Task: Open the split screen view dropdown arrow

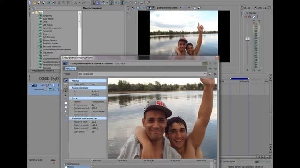Action: pos(153,8)
